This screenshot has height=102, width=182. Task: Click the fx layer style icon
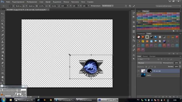(159, 97)
